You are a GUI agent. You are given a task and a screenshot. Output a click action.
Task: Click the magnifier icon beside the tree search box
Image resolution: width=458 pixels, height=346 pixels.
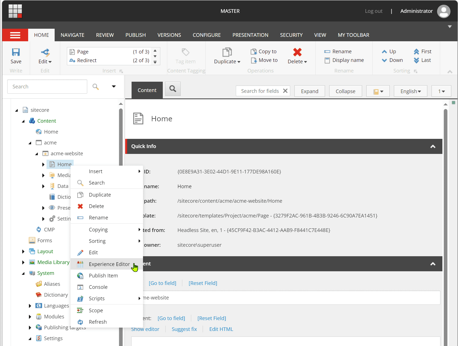tap(96, 87)
